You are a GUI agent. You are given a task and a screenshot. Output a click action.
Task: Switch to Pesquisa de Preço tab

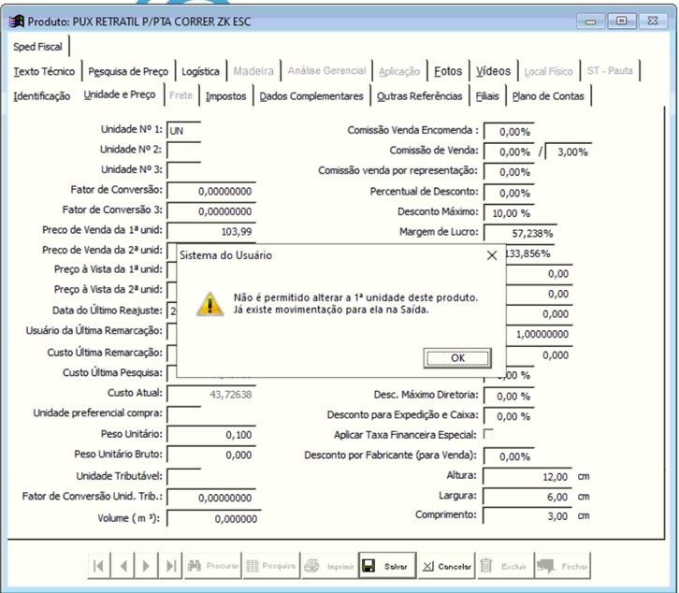point(128,71)
